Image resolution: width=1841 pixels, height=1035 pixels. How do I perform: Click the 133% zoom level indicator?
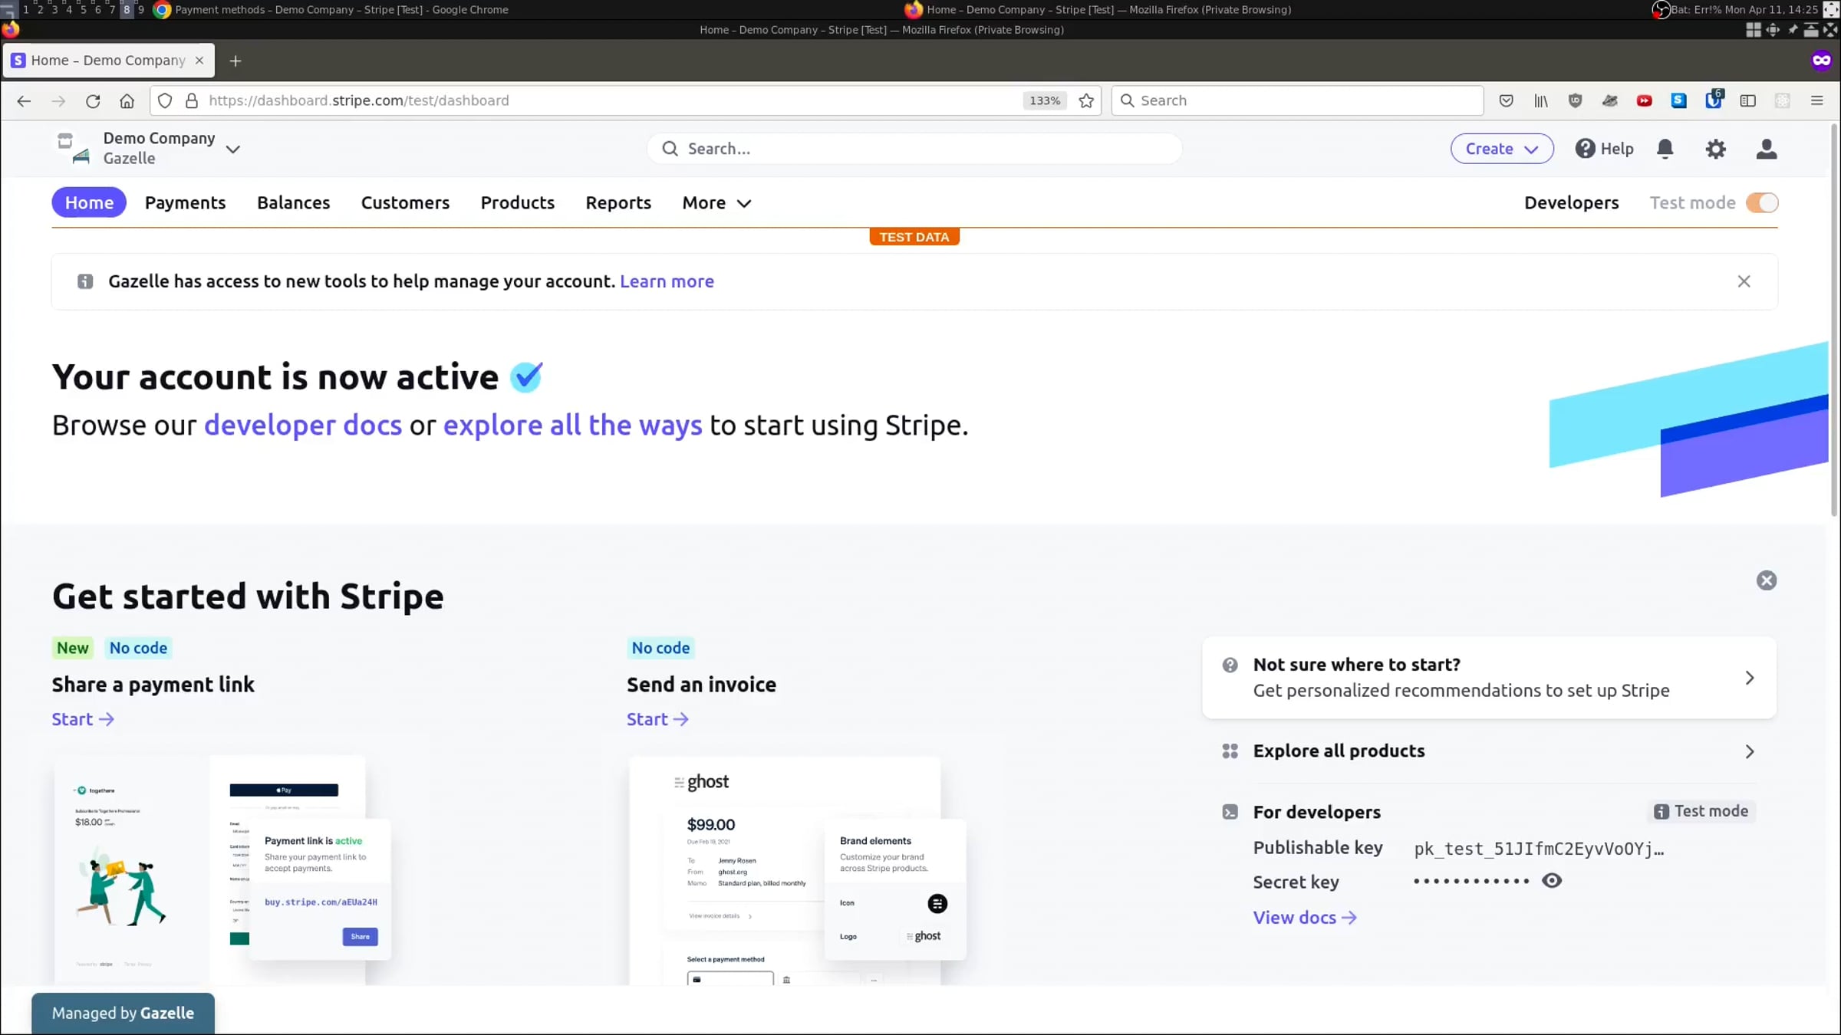pyautogui.click(x=1044, y=100)
